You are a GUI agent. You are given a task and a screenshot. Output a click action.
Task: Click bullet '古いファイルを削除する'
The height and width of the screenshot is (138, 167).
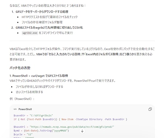(x=29, y=92)
